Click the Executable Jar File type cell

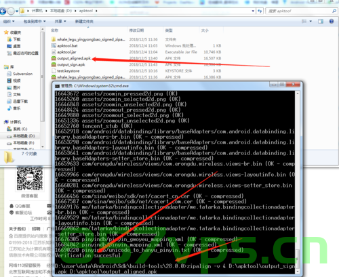[181, 52]
